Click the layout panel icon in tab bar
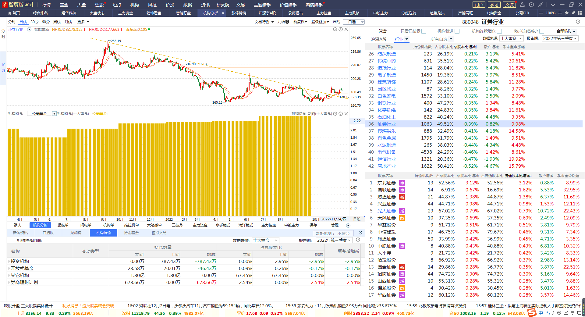The height and width of the screenshot is (317, 585). pyautogui.click(x=580, y=13)
